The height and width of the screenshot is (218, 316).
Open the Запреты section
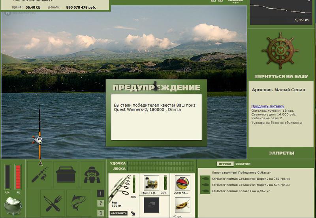281,153
